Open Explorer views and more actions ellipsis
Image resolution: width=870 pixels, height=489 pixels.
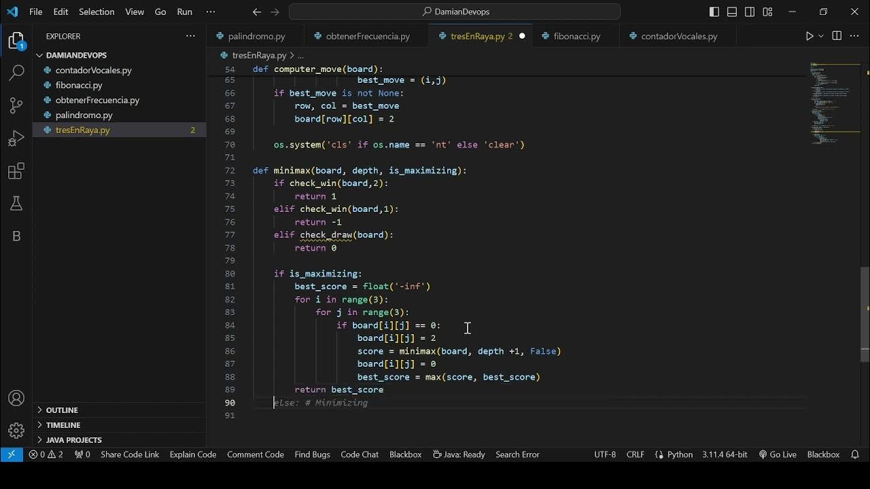pos(190,36)
